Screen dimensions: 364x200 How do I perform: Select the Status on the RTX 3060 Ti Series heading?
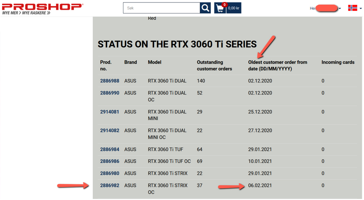[177, 44]
